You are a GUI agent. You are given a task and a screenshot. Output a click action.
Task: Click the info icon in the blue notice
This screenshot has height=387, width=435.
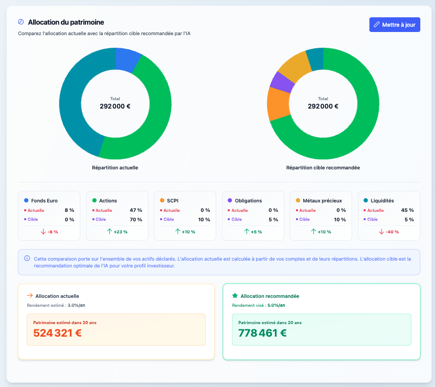27,259
